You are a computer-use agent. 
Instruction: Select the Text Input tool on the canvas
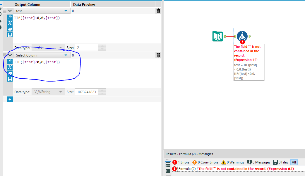pos(217,36)
